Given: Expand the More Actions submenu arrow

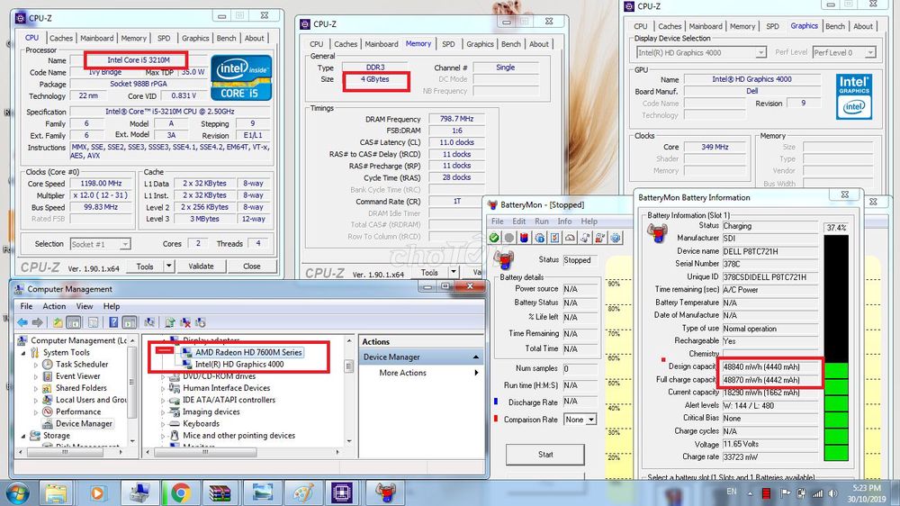Looking at the screenshot, I should click(476, 373).
